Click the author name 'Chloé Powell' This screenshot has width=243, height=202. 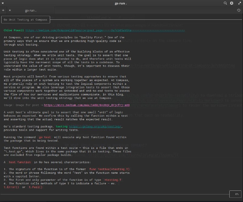point(14,30)
